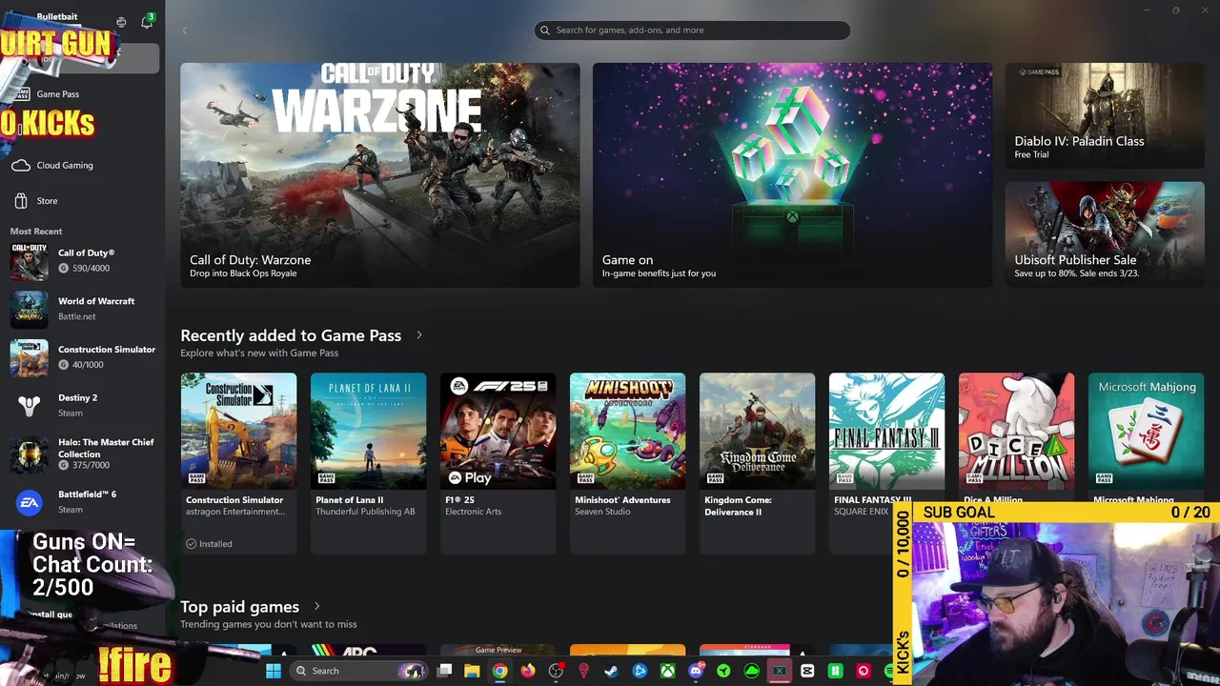Open Discord from the taskbar
Viewport: 1220px width, 686px height.
pos(697,671)
